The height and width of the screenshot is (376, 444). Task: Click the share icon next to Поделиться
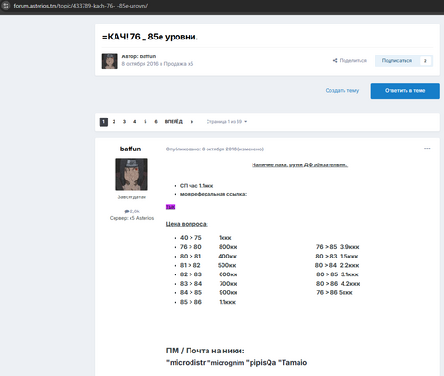coord(335,60)
